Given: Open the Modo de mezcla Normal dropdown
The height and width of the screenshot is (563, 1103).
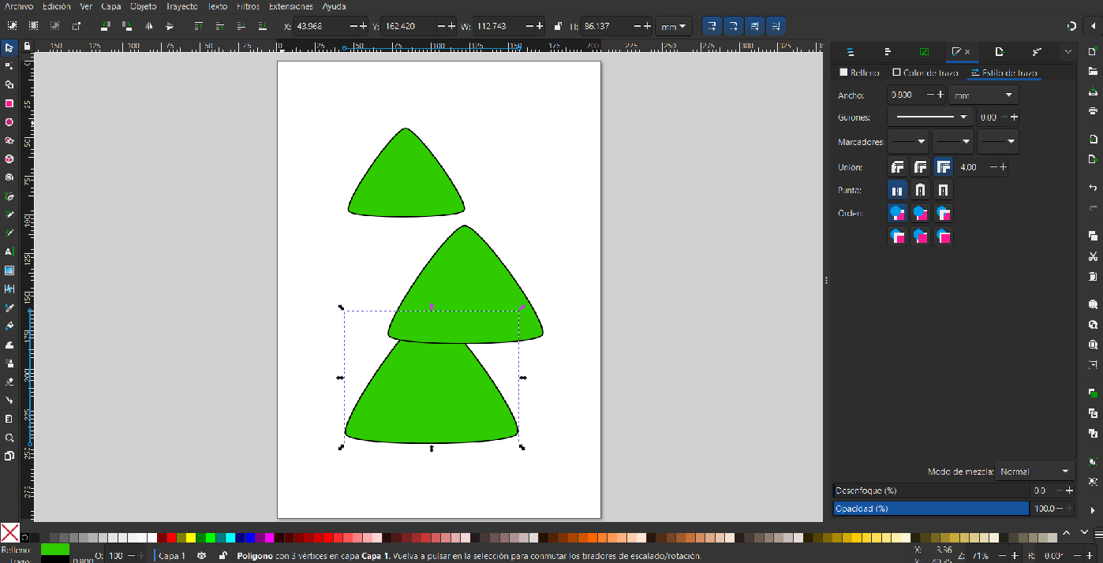Looking at the screenshot, I should point(1035,472).
